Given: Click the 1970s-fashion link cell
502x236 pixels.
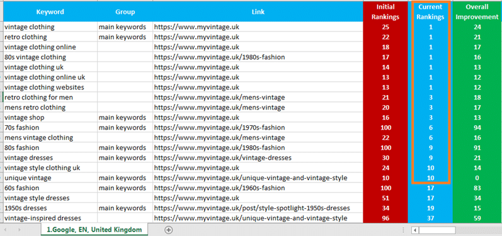Looking at the screenshot, I should [258, 127].
